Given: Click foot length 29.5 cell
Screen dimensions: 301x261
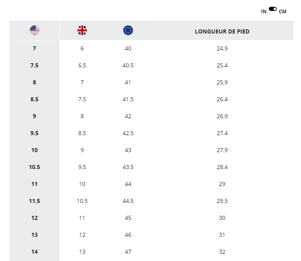Looking at the screenshot, I should point(222,201).
